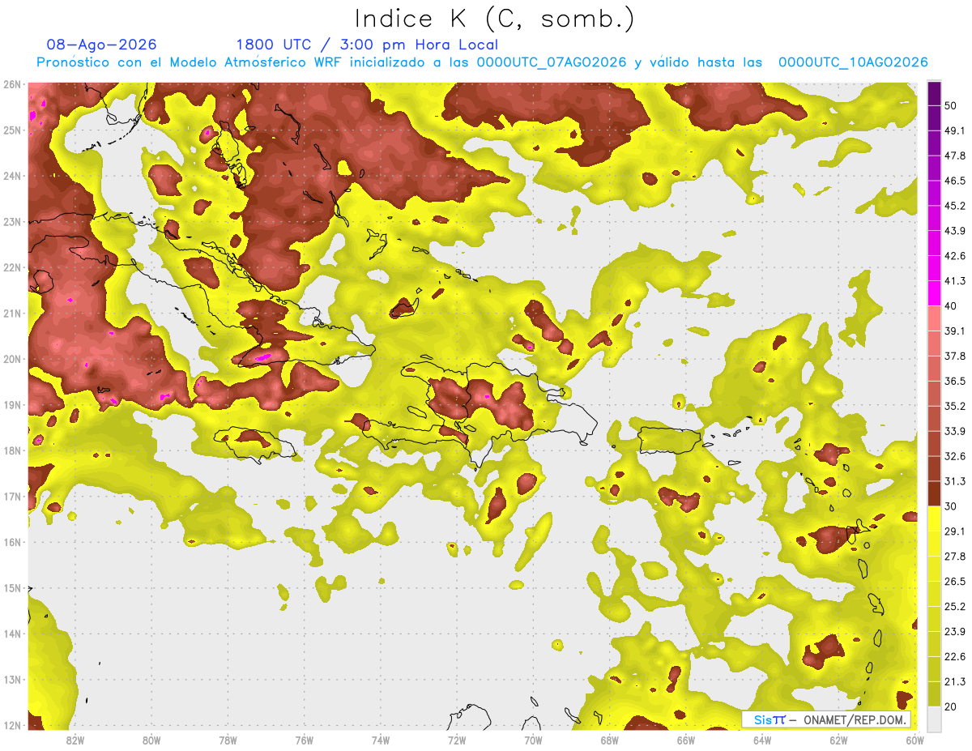972x751 pixels.
Task: Click the '14N' latitude axis label
Action: coord(11,634)
